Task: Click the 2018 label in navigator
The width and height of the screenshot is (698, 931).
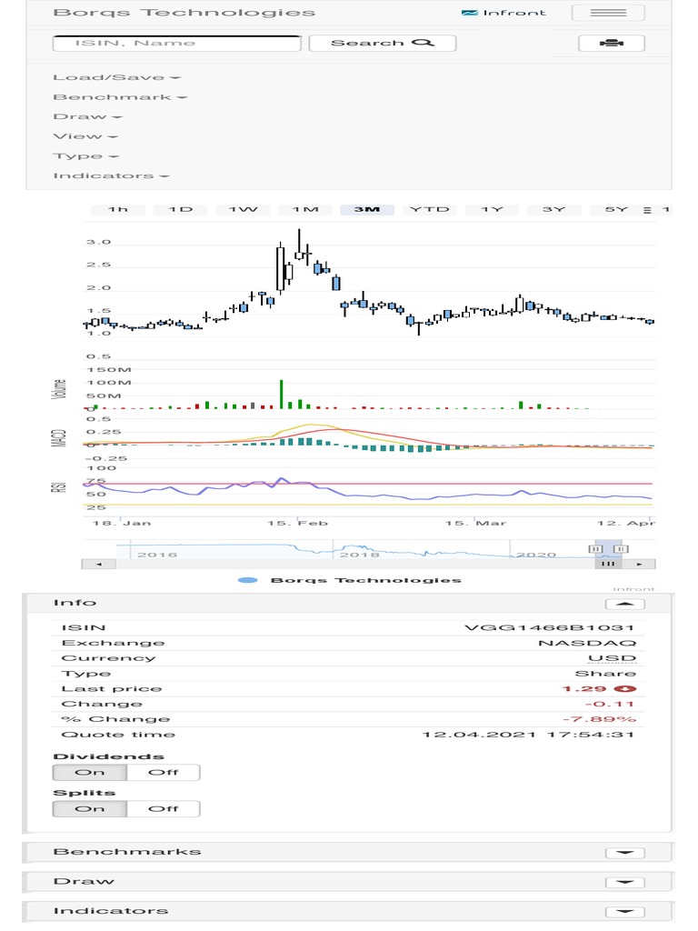Action: pyautogui.click(x=359, y=555)
